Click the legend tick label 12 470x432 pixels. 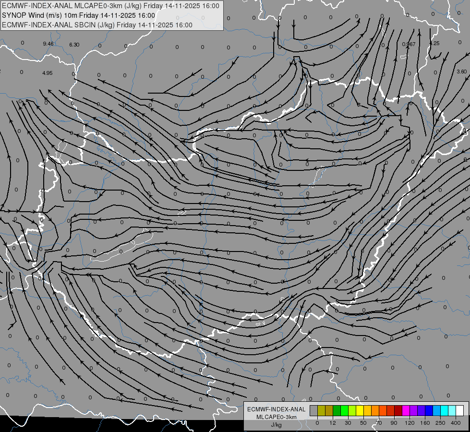pos(333,423)
